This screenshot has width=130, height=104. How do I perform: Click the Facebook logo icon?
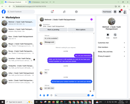coord(4,12)
